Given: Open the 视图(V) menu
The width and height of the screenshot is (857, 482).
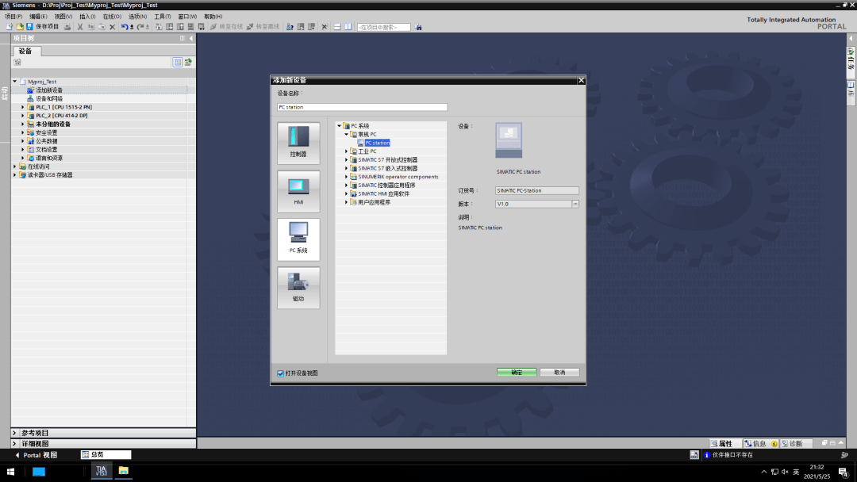Looking at the screenshot, I should pos(63,17).
